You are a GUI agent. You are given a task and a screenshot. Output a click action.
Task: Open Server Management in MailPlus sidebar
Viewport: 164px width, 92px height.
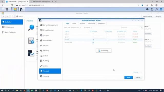pos(50,25)
